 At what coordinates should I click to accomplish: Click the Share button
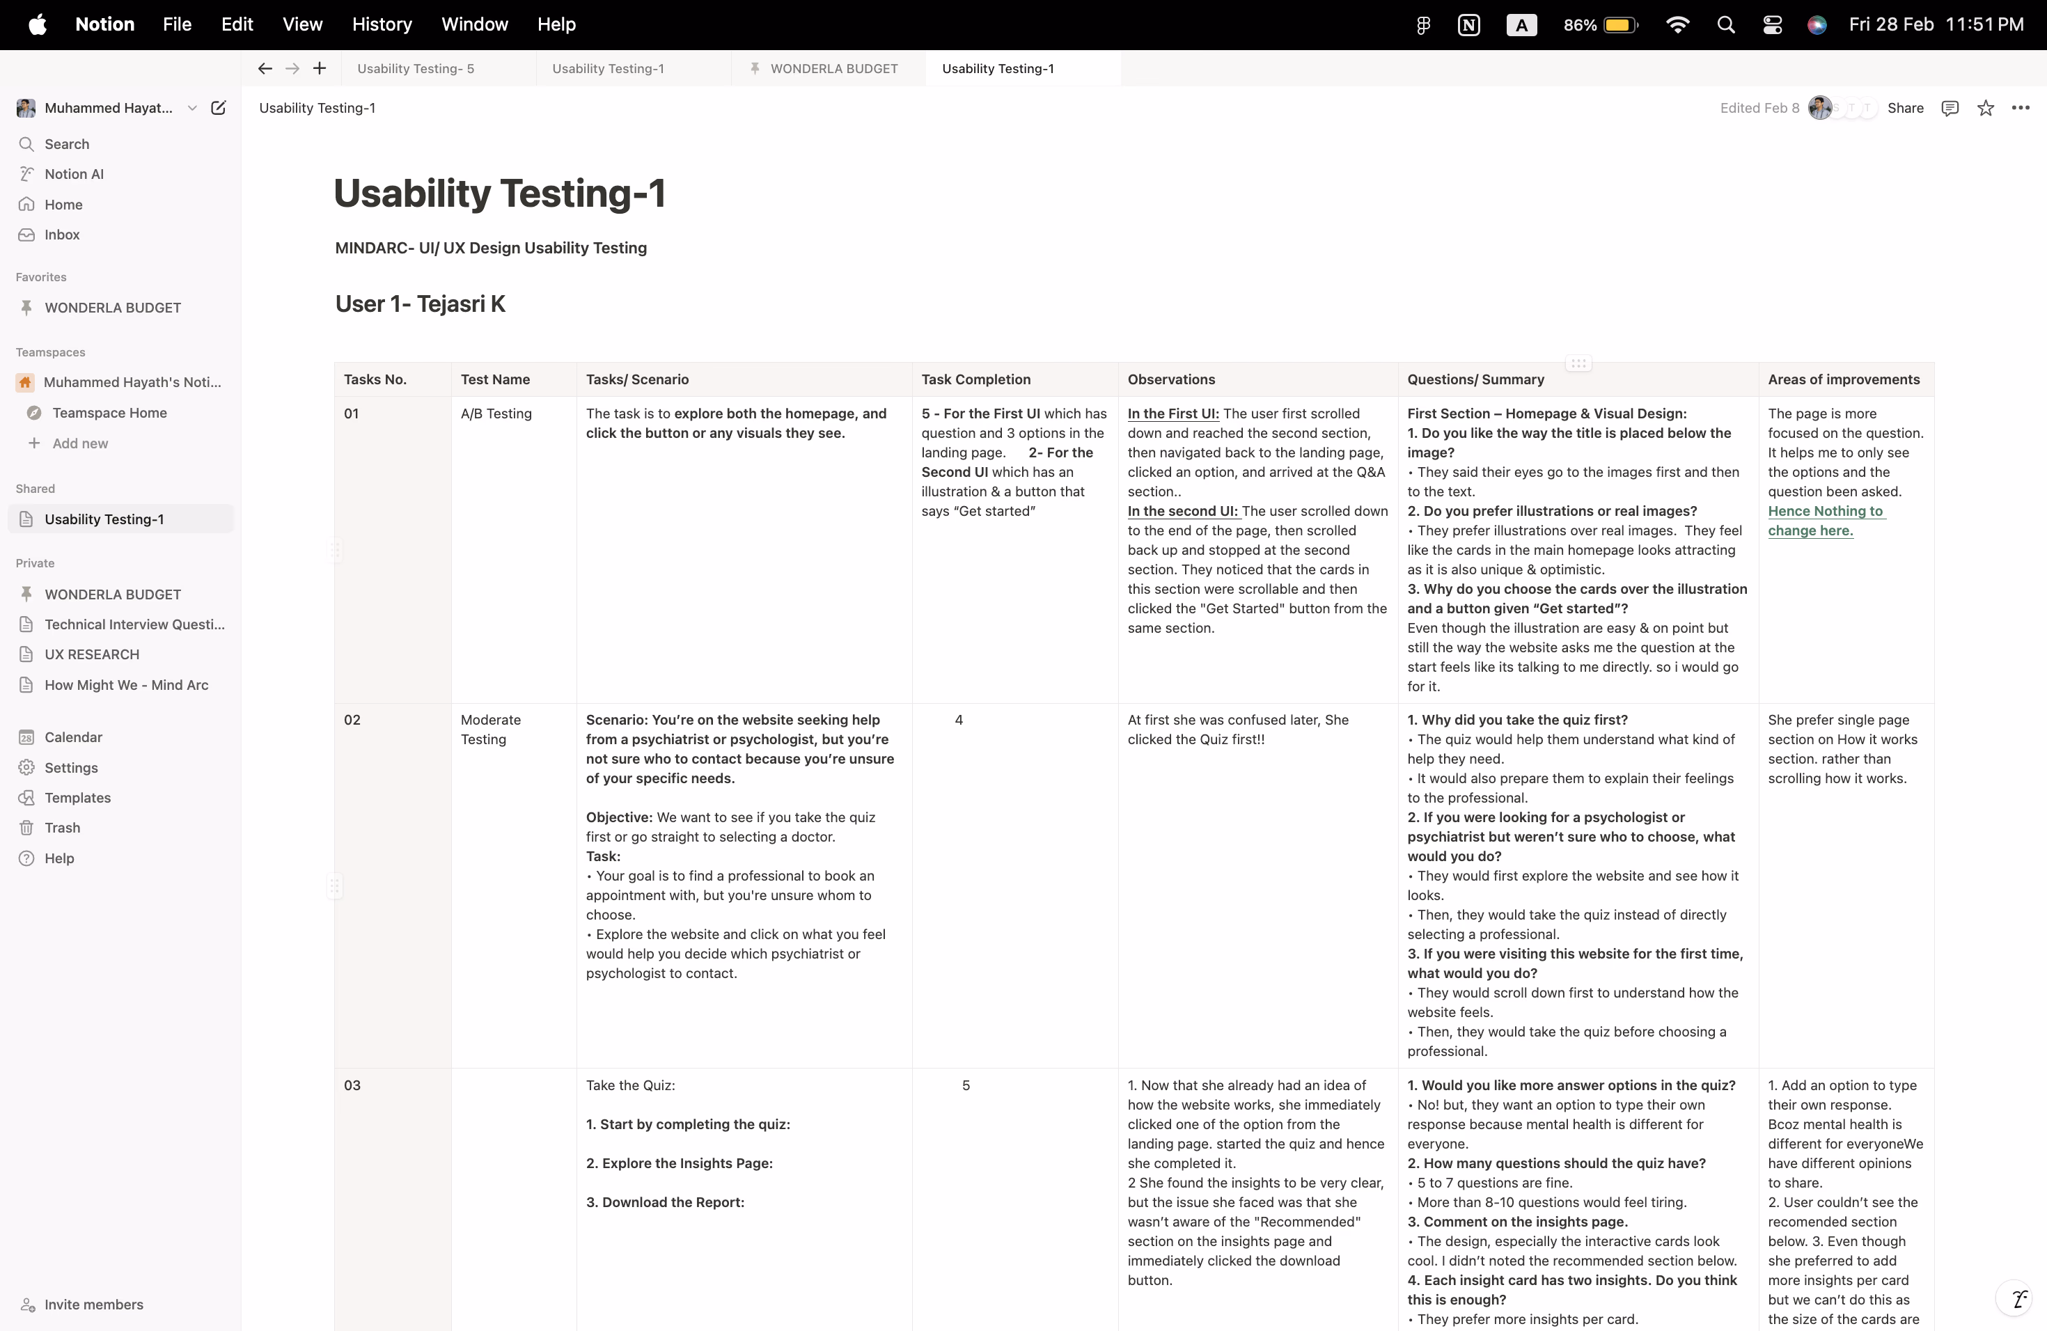(1905, 107)
